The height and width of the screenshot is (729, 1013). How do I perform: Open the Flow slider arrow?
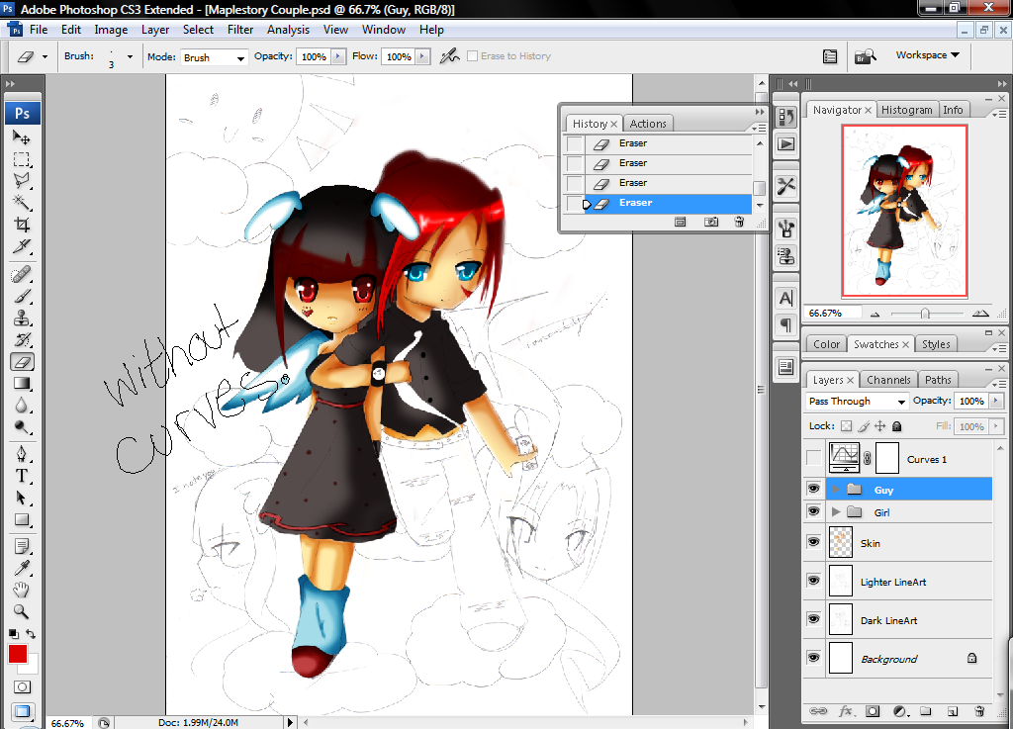pyautogui.click(x=422, y=56)
